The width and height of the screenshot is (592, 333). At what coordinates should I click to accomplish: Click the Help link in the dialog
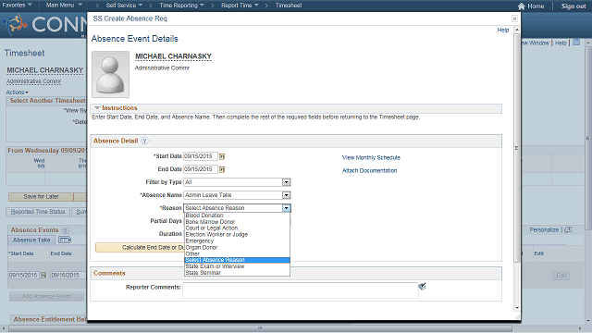(x=503, y=30)
